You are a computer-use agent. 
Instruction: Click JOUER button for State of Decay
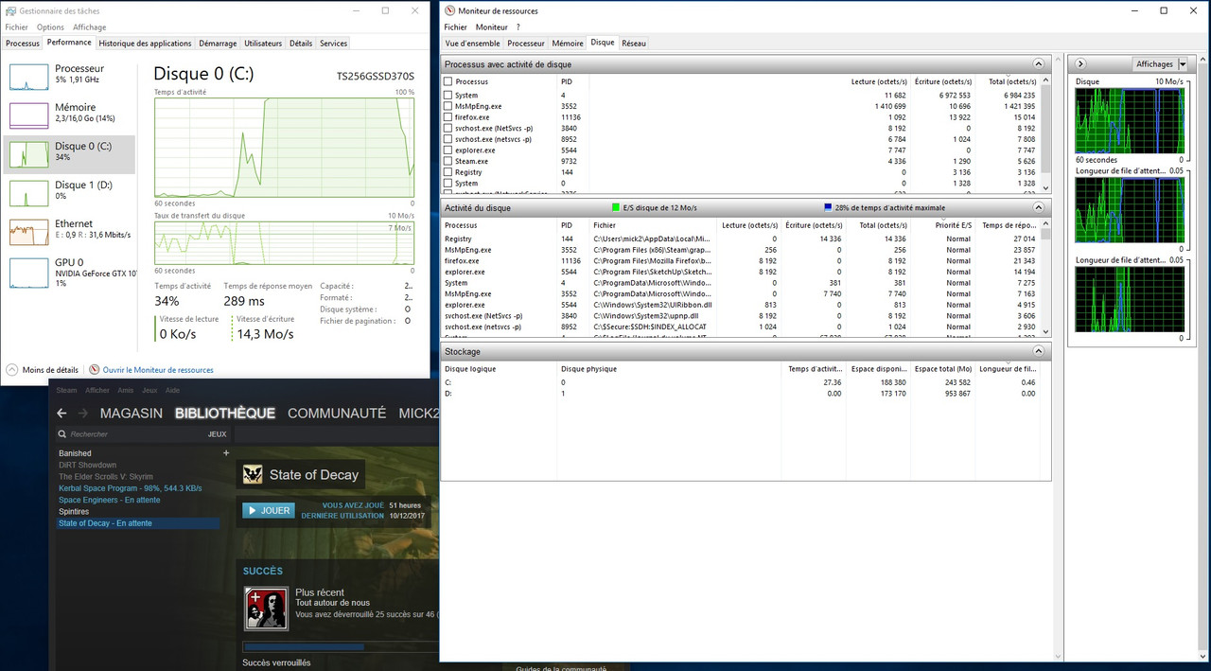[269, 510]
